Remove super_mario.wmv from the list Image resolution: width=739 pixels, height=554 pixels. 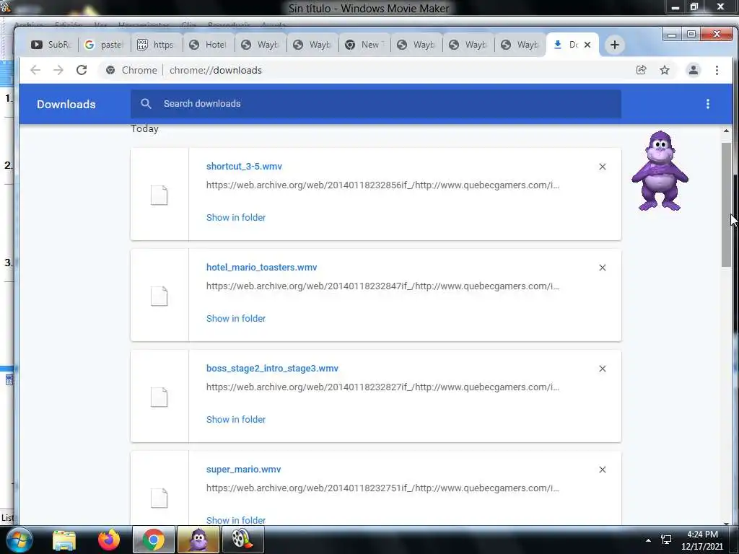pyautogui.click(x=603, y=470)
